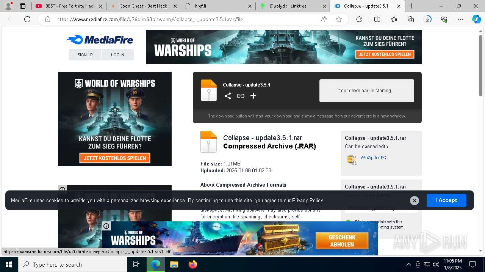The image size is (485, 272).
Task: Show hidden system tray icons
Action: click(x=408, y=264)
